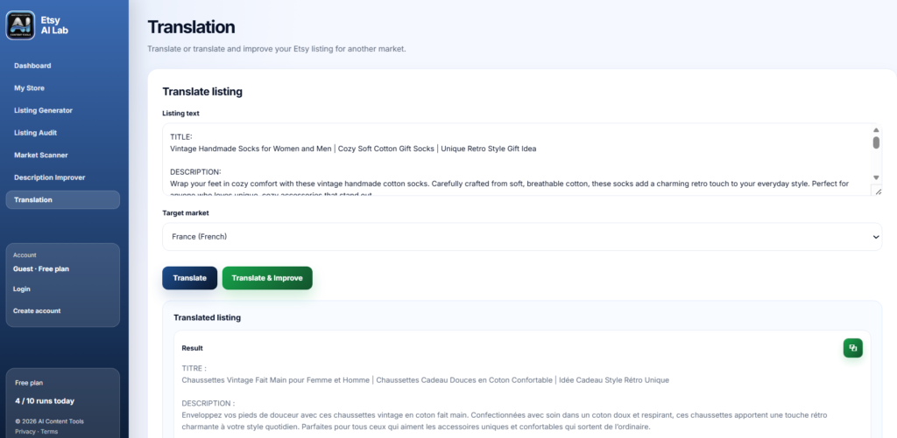Click textarea scrollbar up arrow

pyautogui.click(x=876, y=130)
